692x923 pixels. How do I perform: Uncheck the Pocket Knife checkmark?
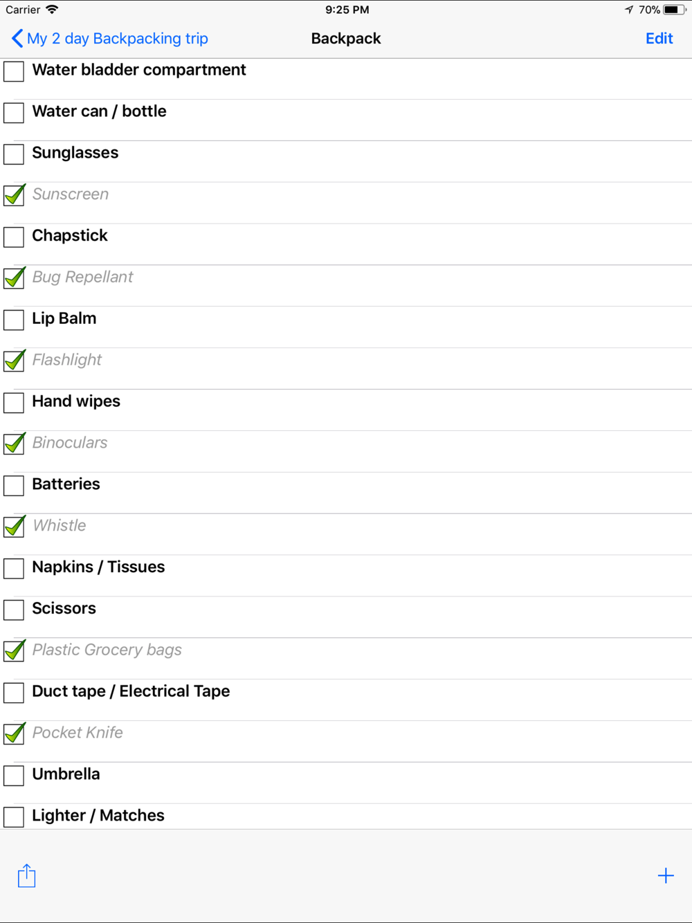15,733
